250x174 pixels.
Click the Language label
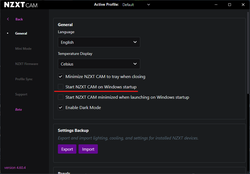tap(66, 32)
